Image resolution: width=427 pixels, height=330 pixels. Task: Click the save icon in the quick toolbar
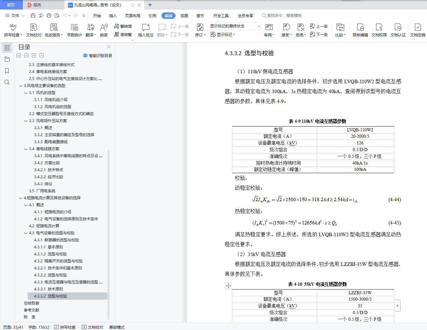click(x=33, y=15)
